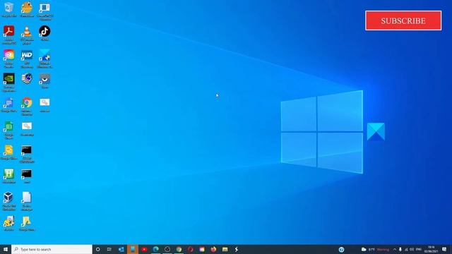The image size is (452, 254).
Task: Open the TikTok desktop shortcut
Action: 44,33
